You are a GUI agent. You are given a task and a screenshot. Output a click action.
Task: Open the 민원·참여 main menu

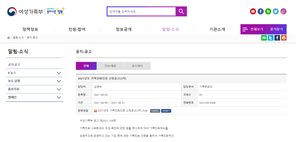(x=77, y=29)
